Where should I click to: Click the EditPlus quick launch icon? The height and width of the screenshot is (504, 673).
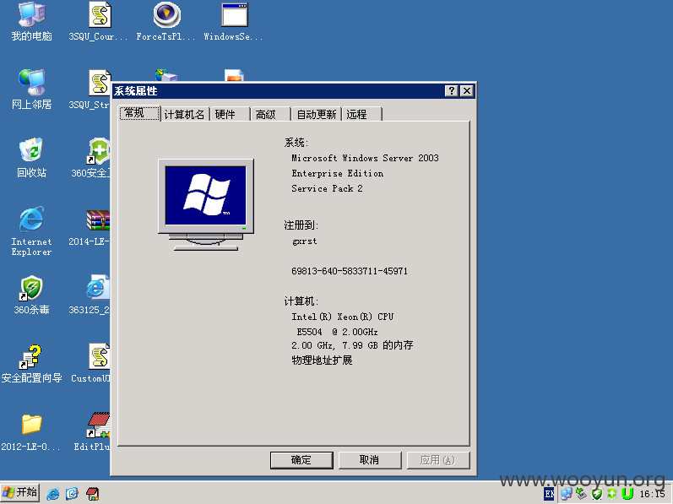coord(92,494)
